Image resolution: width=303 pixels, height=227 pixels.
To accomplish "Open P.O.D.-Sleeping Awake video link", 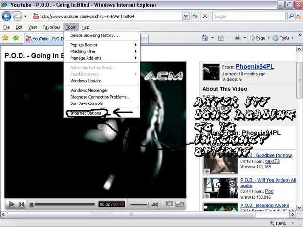I will coord(265,206).
